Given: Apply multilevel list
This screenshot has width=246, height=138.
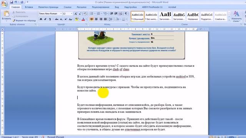Looking at the screenshot, I should pos(105,14).
